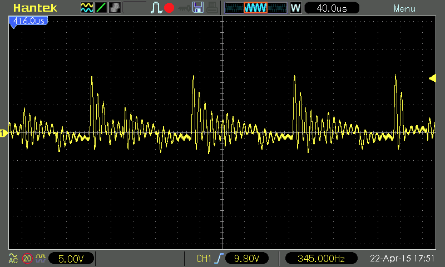This screenshot has width=445, height=267.
Task: Click the W window mode icon
Action: click(296, 8)
